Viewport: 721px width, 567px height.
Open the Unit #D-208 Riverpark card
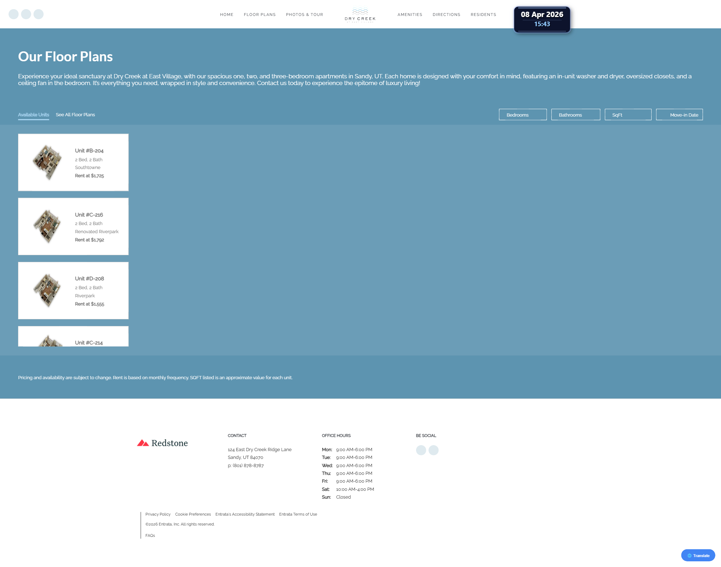pos(73,291)
